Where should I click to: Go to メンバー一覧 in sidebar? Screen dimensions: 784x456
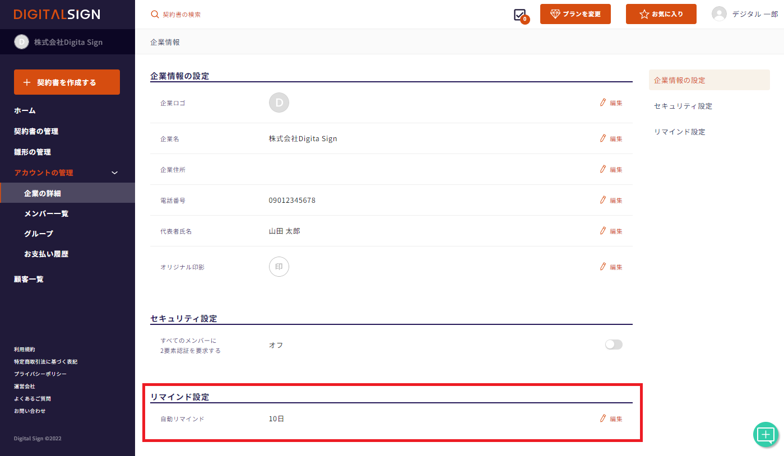coord(47,213)
